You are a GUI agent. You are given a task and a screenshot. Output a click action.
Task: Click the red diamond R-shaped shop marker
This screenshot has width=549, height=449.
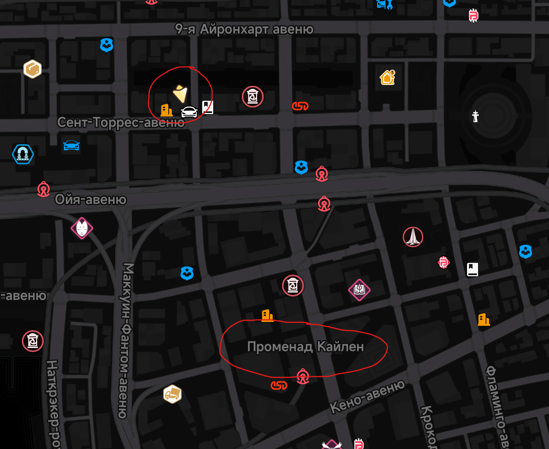pos(444,262)
